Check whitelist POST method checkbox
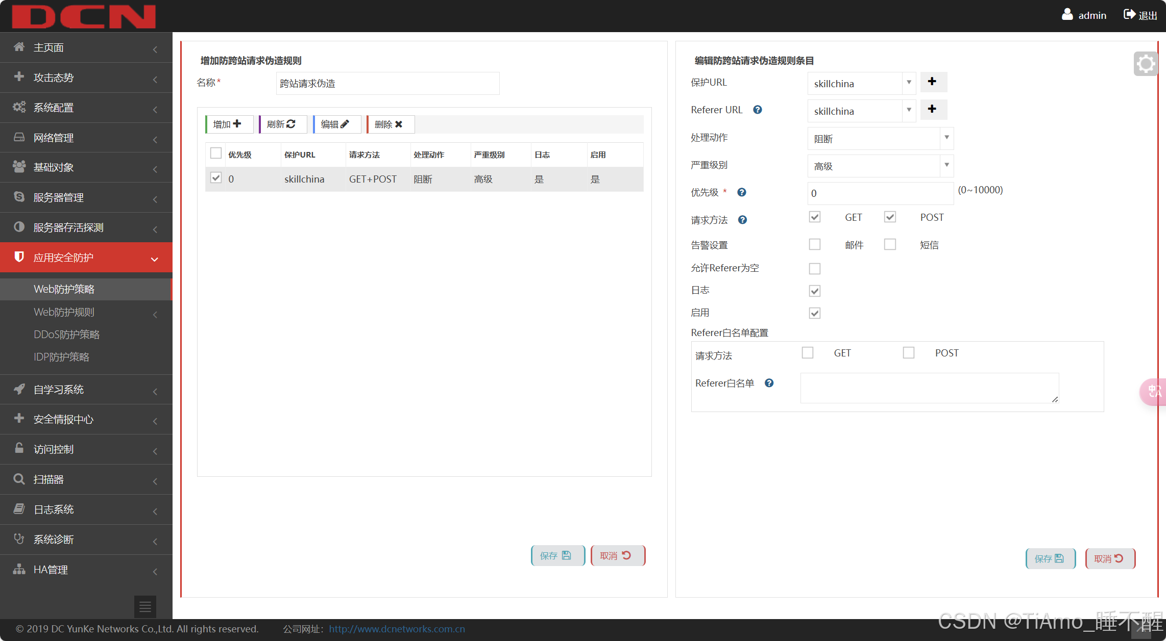Viewport: 1166px width, 641px height. [x=909, y=352]
